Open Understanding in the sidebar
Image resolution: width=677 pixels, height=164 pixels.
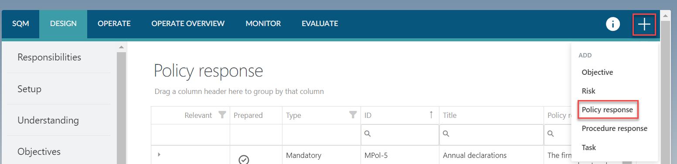coord(48,120)
